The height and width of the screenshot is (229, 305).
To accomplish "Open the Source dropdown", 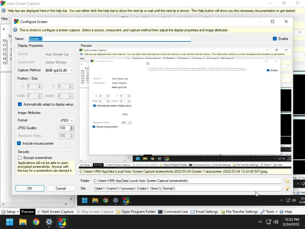I will coord(59,54).
